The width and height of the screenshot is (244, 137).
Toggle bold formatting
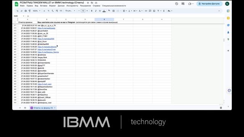tap(91, 11)
